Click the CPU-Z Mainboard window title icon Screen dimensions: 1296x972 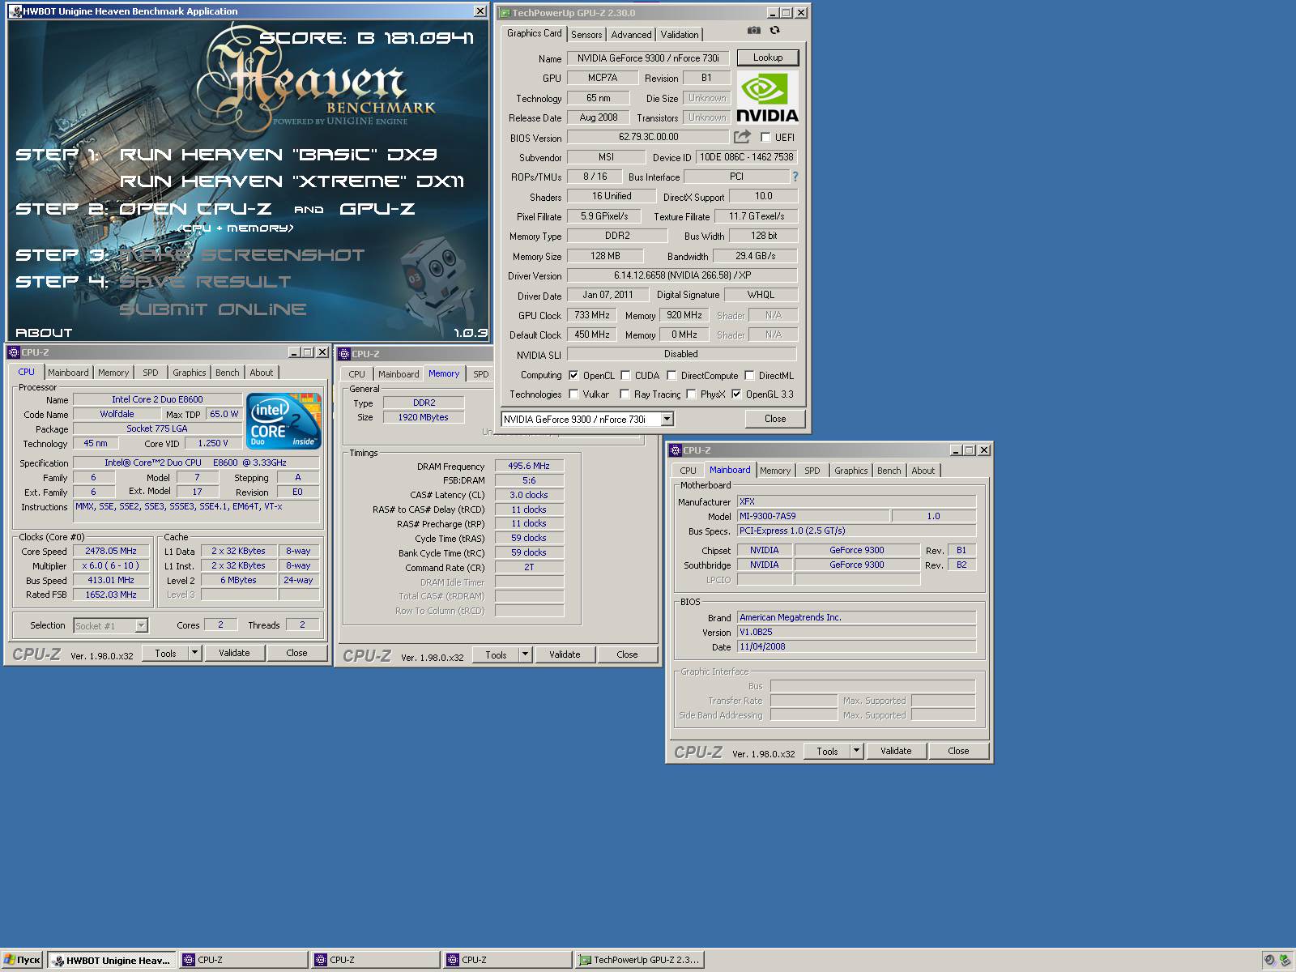coord(675,450)
